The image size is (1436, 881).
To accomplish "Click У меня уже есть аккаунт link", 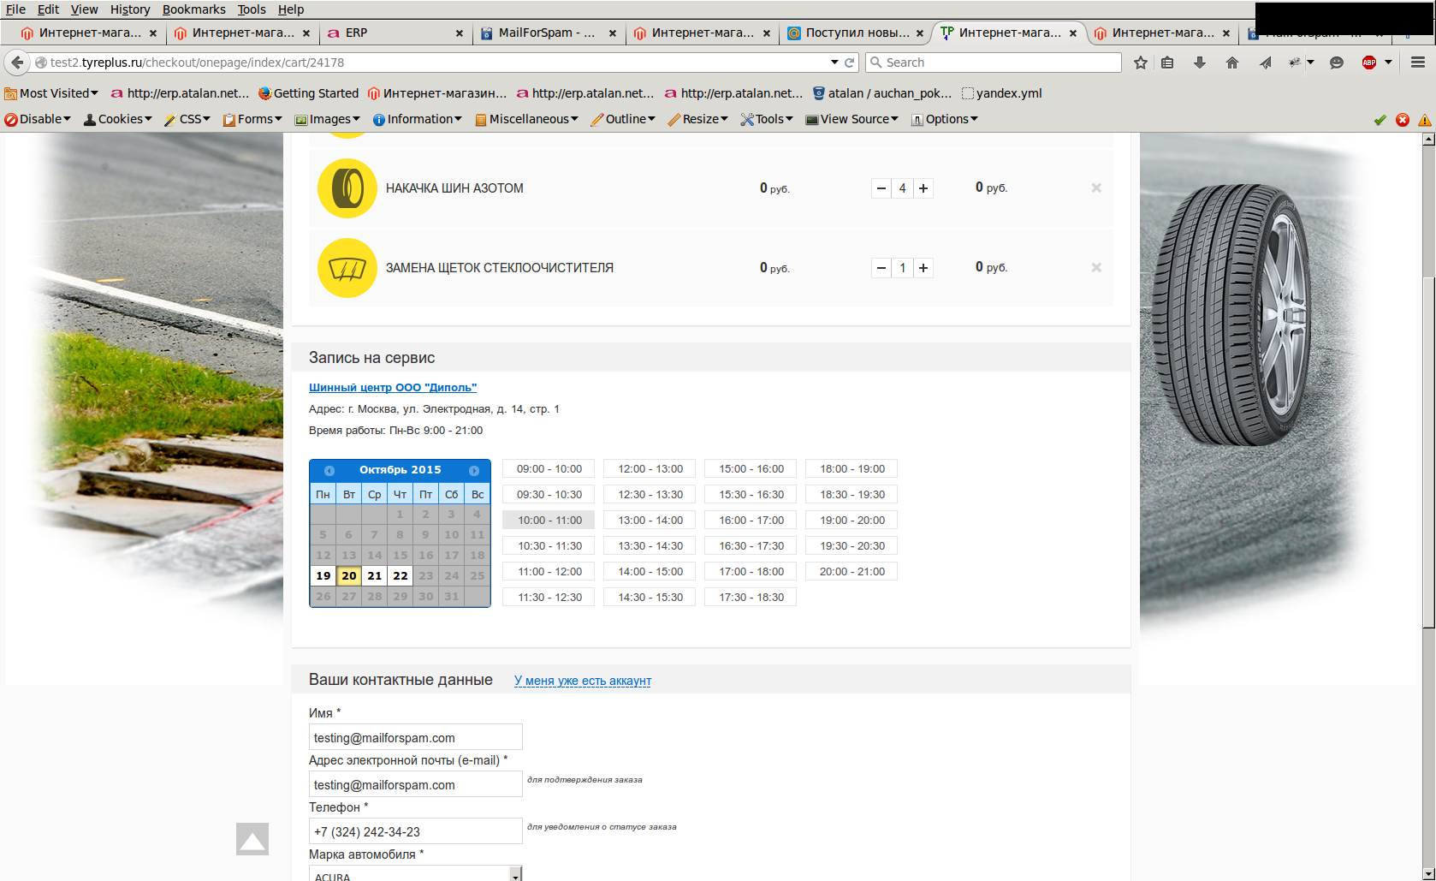I will pos(583,681).
